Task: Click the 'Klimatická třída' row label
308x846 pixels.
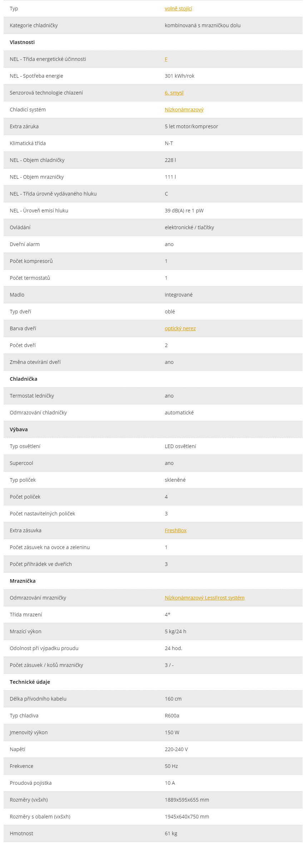Action: 28,143
